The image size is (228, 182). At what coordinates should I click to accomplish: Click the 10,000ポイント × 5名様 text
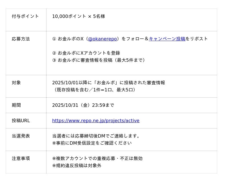[78, 16]
